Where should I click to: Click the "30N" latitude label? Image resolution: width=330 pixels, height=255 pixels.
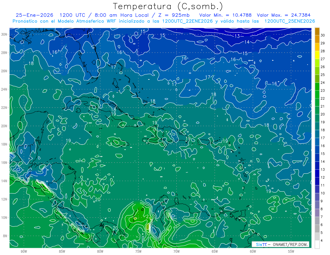coord(5,34)
